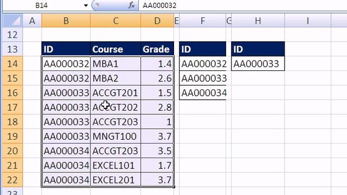Select row 17 header
Screen dimensions: 347x195
(12, 107)
